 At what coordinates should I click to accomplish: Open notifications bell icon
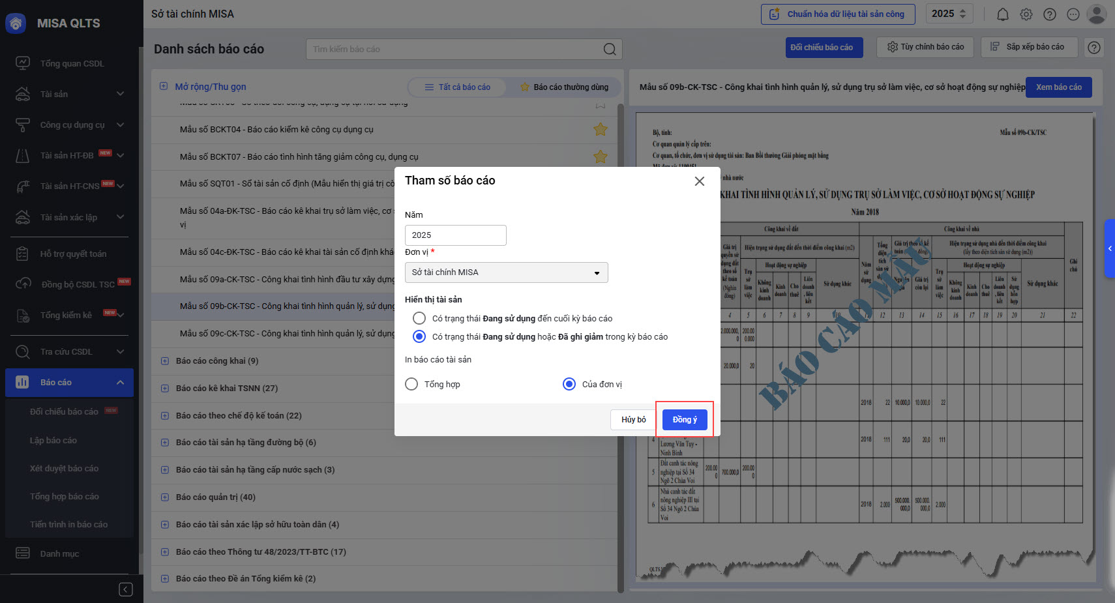coord(1003,14)
